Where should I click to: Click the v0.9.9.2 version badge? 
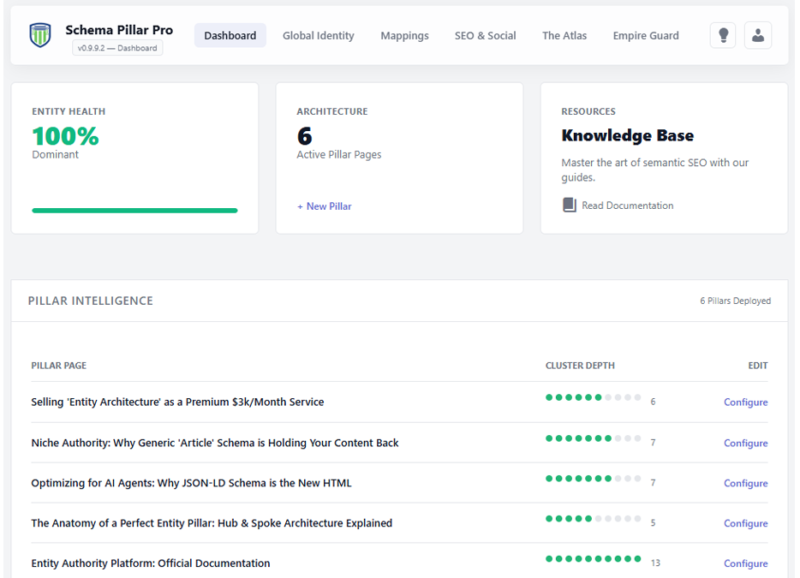[x=118, y=48]
